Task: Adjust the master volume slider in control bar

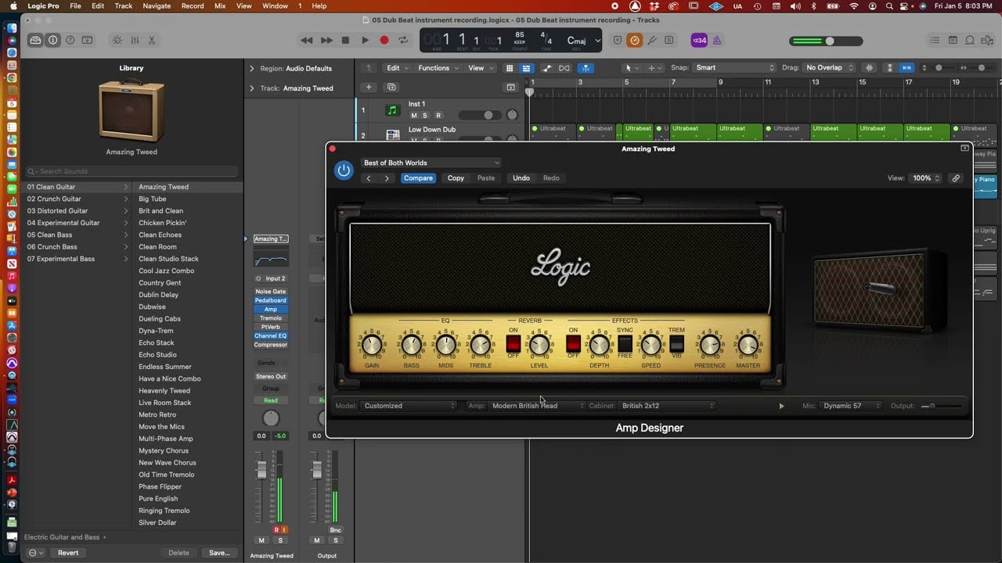Action: pos(827,41)
